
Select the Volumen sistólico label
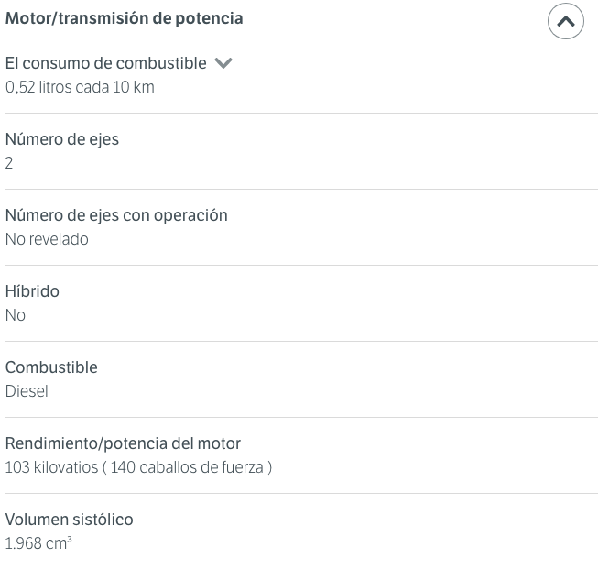coord(70,520)
